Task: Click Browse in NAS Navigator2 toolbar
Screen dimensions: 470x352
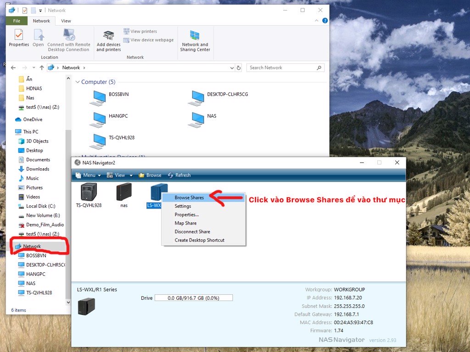Action: [x=150, y=175]
